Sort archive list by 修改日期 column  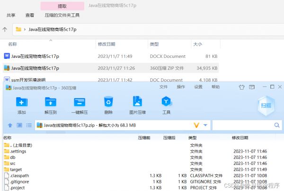240,138
